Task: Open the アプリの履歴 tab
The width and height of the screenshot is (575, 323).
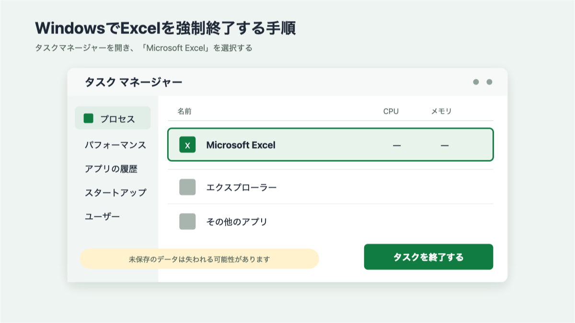Action: (111, 169)
